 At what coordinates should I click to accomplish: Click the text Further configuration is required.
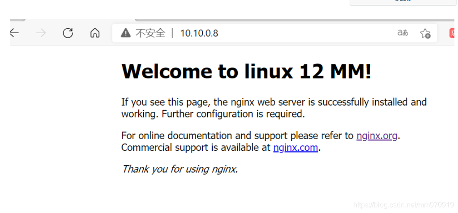pyautogui.click(x=233, y=114)
